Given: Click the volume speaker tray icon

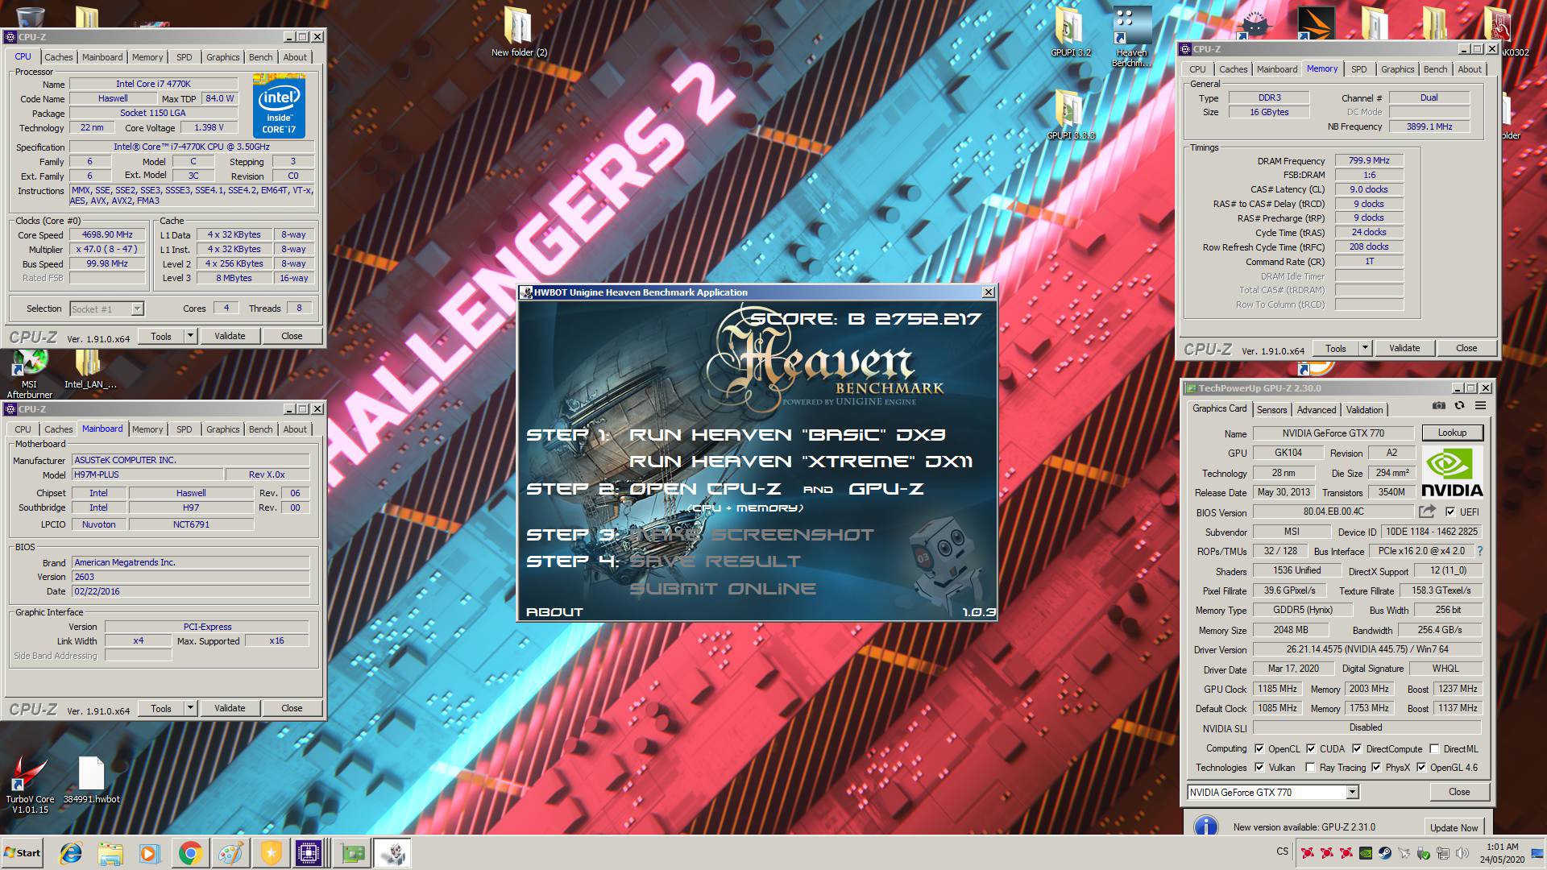Looking at the screenshot, I should click(1462, 852).
